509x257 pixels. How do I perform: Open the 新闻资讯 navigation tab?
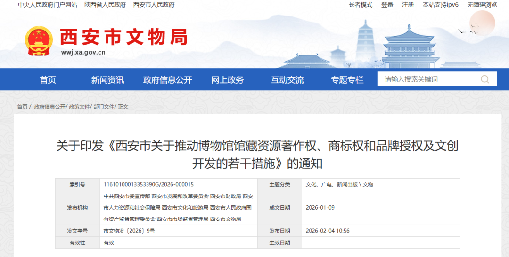coord(107,80)
